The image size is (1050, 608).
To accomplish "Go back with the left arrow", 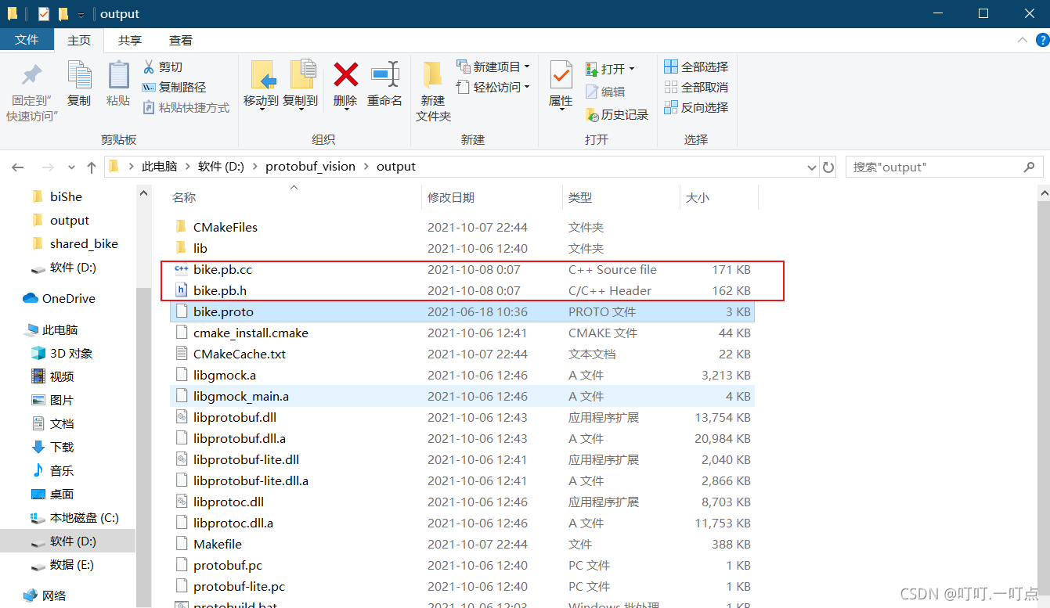I will (18, 167).
